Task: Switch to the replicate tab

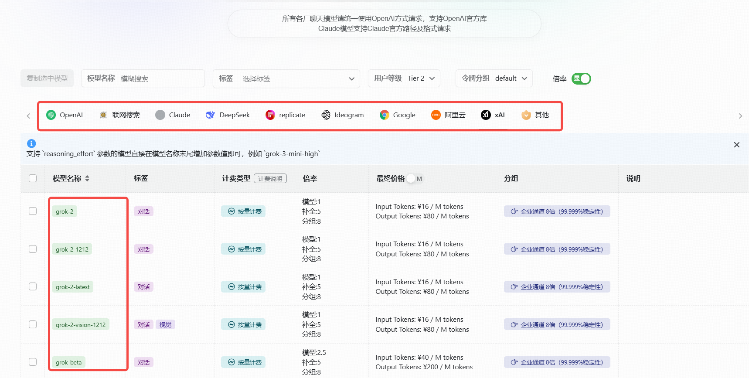Action: click(x=286, y=115)
